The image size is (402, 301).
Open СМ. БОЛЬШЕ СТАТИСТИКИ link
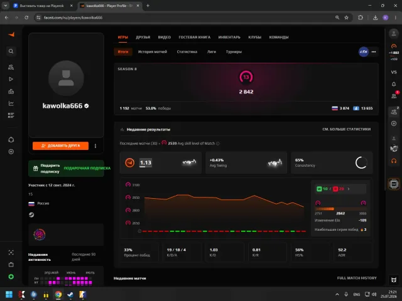tap(346, 129)
